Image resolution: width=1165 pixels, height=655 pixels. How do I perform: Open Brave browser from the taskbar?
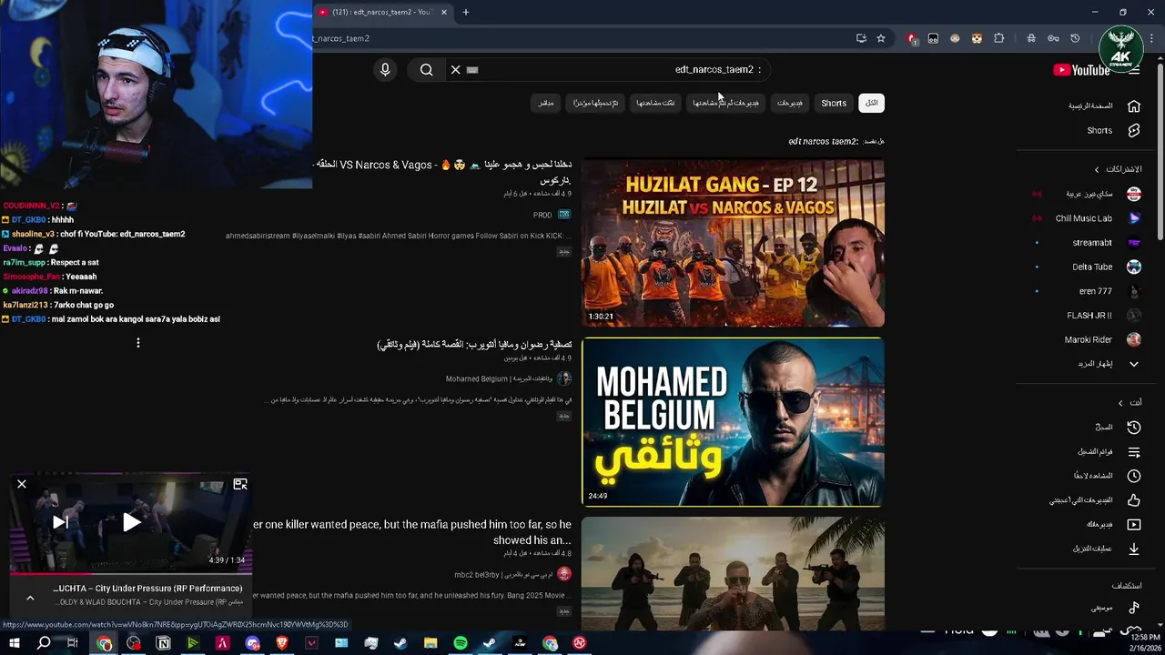(282, 643)
